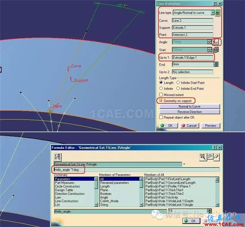Select PartBody\Pad.1\ThickThin1 entry

tap(180, 190)
